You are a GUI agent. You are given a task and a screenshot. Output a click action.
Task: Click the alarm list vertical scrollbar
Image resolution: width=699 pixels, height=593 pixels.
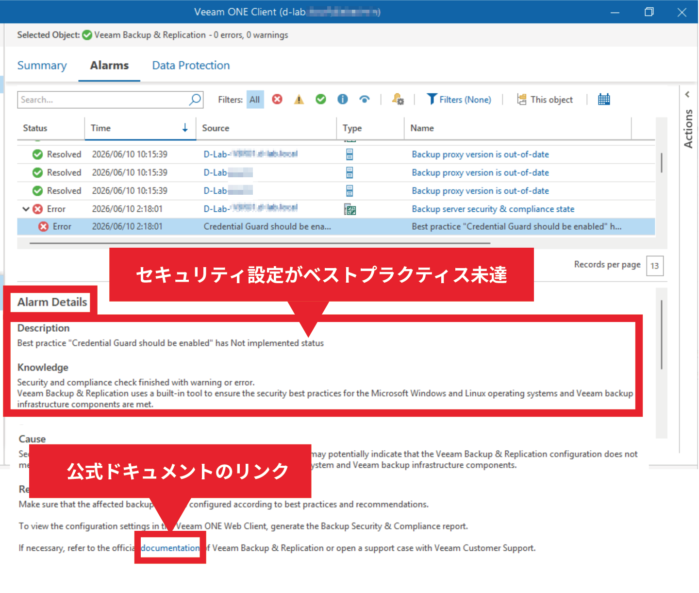[x=661, y=163]
